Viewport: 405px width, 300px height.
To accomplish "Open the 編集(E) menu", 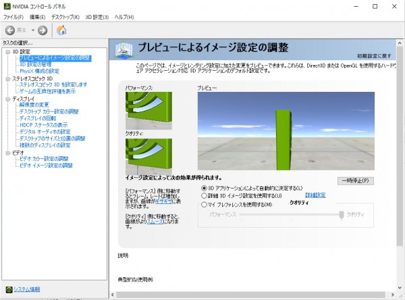I will pyautogui.click(x=37, y=17).
